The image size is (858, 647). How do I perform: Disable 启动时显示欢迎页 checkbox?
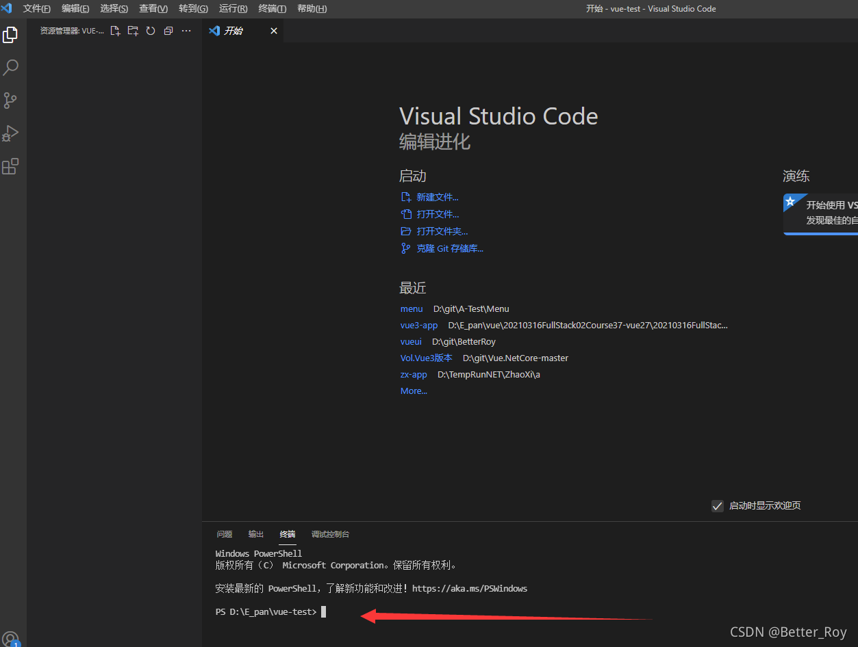pos(717,505)
